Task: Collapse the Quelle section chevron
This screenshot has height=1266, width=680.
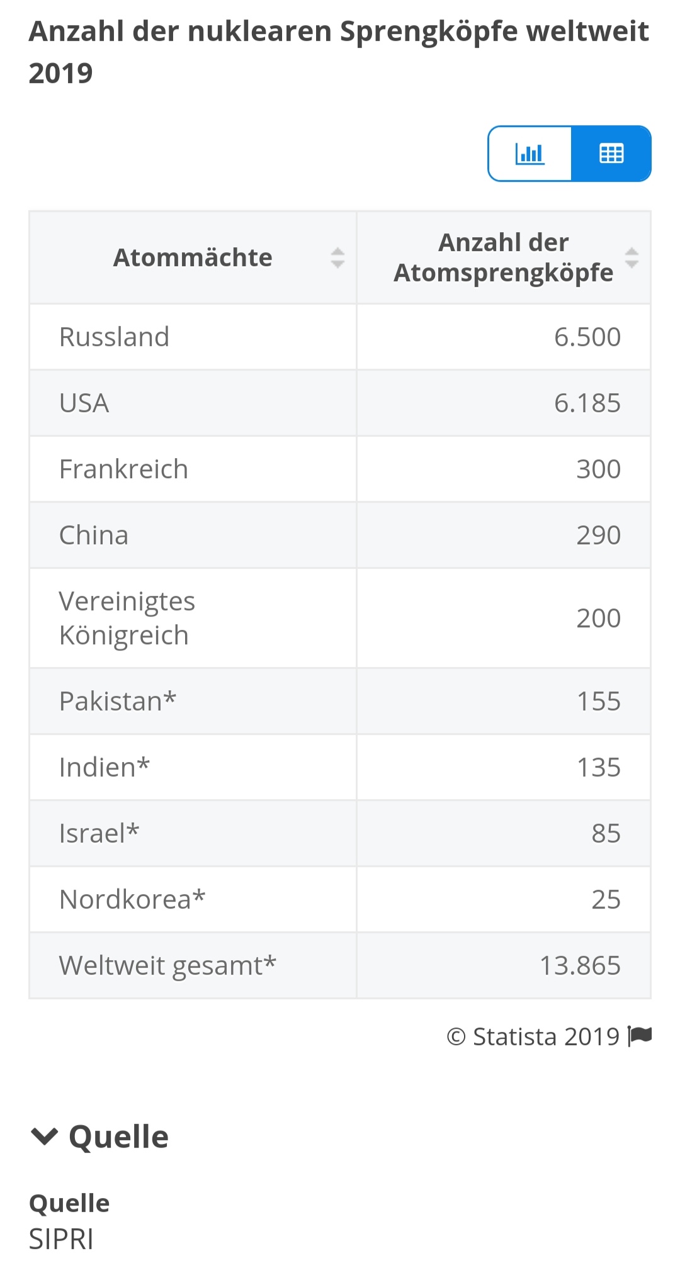Action: point(44,1136)
